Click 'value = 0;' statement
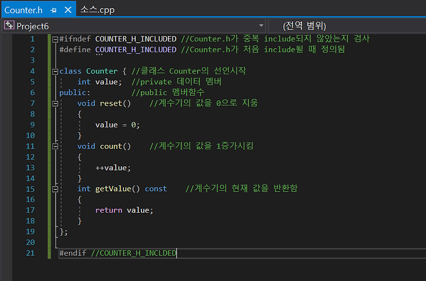This screenshot has height=281, width=426. pyautogui.click(x=117, y=125)
